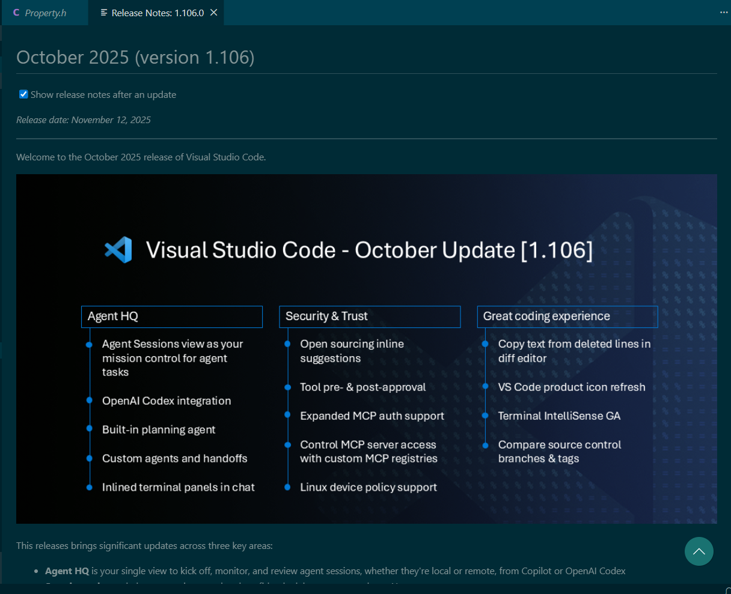Click the bold Agent HQ bullet text
The width and height of the screenshot is (731, 594).
[67, 571]
